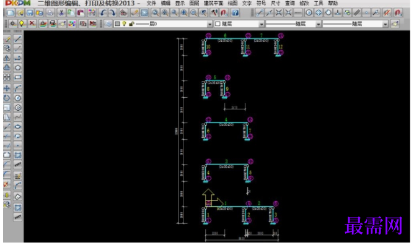
Task: Click the Zoom In magnifier icon
Action: (184, 12)
